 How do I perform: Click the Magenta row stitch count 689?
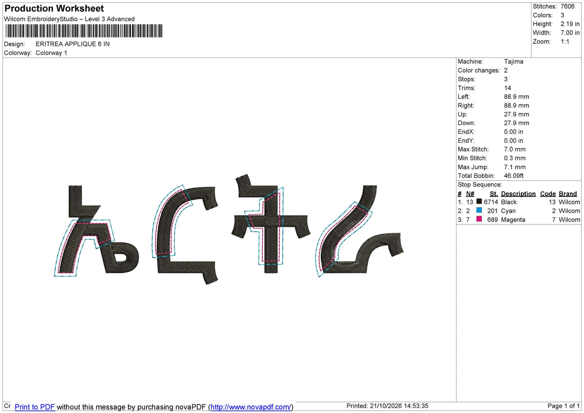click(493, 219)
